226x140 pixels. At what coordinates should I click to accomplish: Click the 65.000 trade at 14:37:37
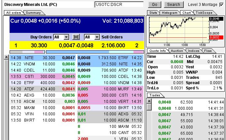pos(188,133)
